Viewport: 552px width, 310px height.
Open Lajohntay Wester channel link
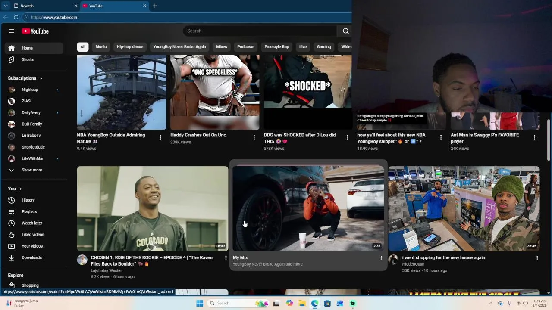pyautogui.click(x=106, y=270)
